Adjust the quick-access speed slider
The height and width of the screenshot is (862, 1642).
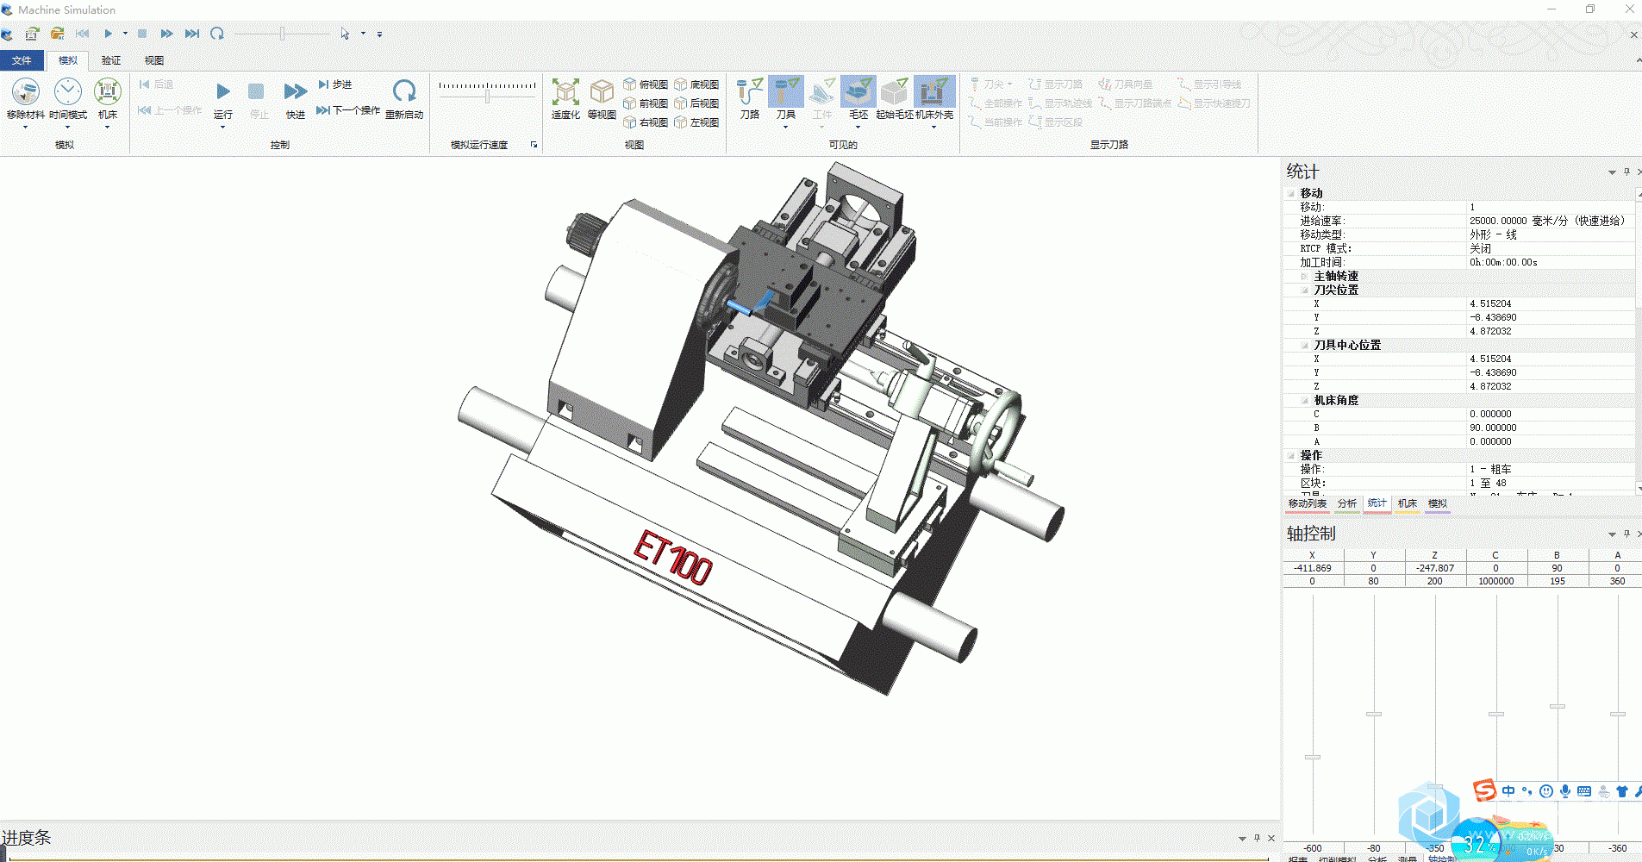pos(282,34)
